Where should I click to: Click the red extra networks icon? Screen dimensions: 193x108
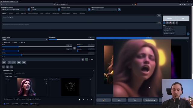(170, 23)
